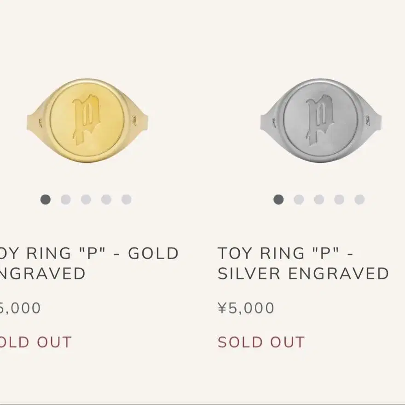This screenshot has width=405, height=405.
Task: Click the engraved P emblem on silver ring
Action: point(320,120)
